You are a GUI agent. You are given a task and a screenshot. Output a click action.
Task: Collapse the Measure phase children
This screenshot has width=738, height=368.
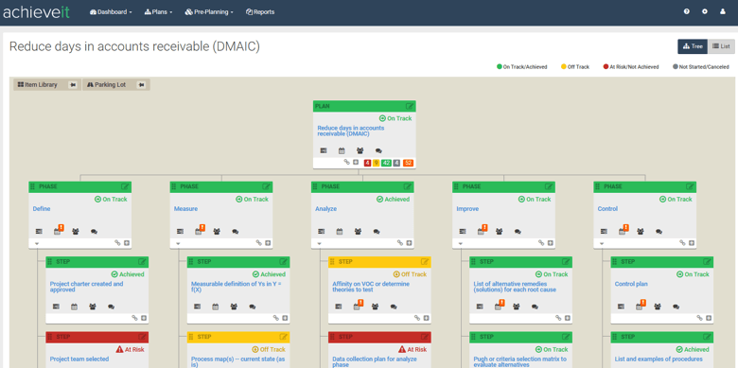(x=178, y=244)
